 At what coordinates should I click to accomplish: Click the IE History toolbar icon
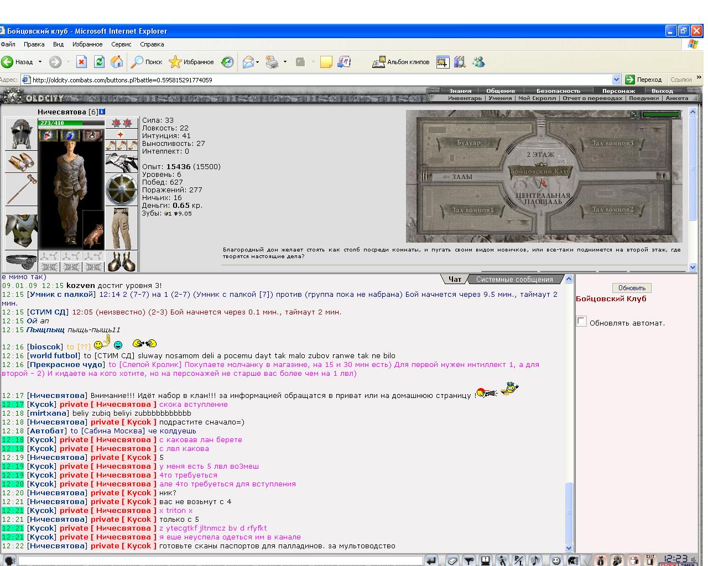(227, 62)
